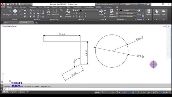Screen dimensions: 172x97
Task: Select the Scale tool
Action: pyautogui.click(x=34, y=16)
